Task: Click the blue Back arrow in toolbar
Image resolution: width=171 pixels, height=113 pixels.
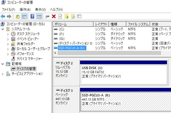Action: pos(3,17)
